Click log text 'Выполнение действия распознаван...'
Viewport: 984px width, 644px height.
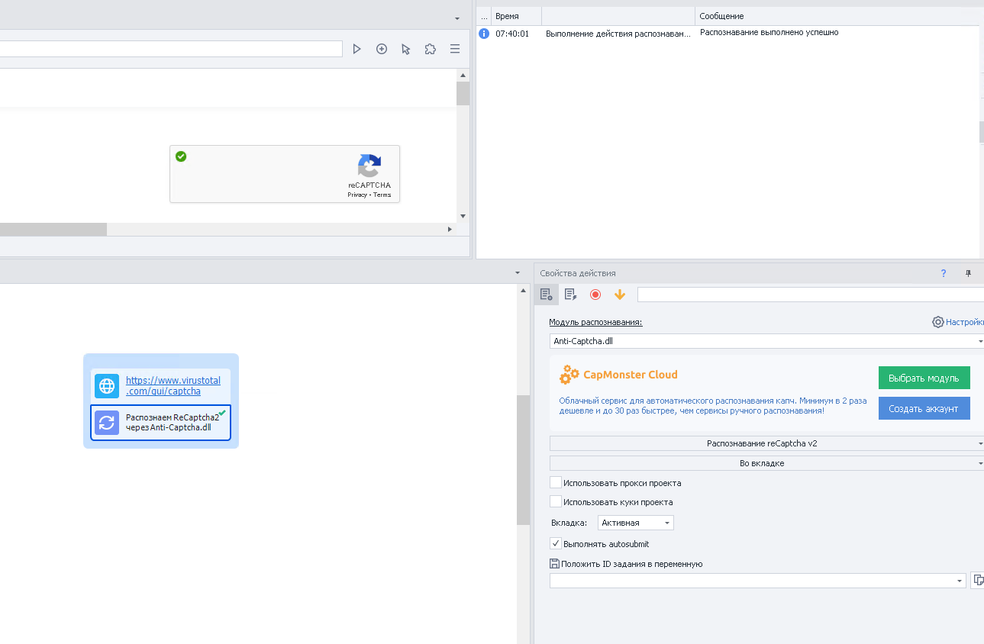[618, 34]
